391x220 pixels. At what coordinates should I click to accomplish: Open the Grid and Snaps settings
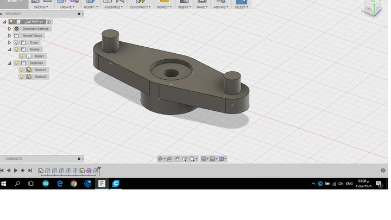214,159
